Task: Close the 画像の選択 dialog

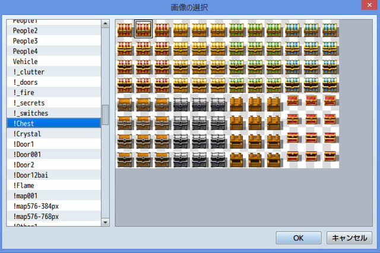Action: (x=369, y=5)
